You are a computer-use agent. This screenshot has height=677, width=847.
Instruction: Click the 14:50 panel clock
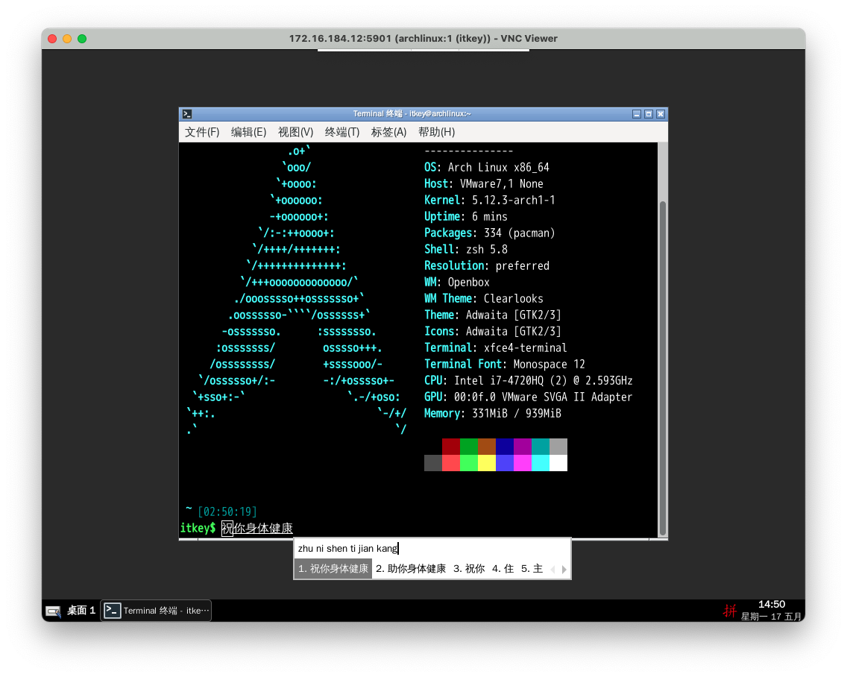[772, 604]
